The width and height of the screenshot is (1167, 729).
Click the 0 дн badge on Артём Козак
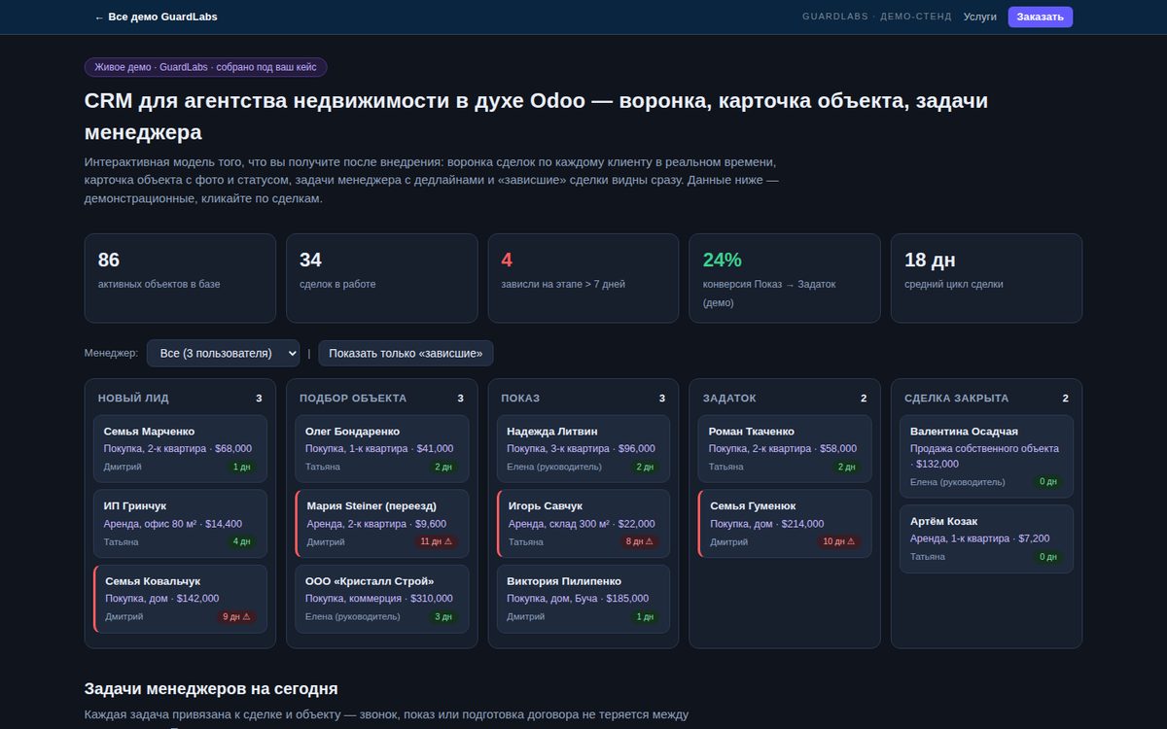[x=1047, y=557]
